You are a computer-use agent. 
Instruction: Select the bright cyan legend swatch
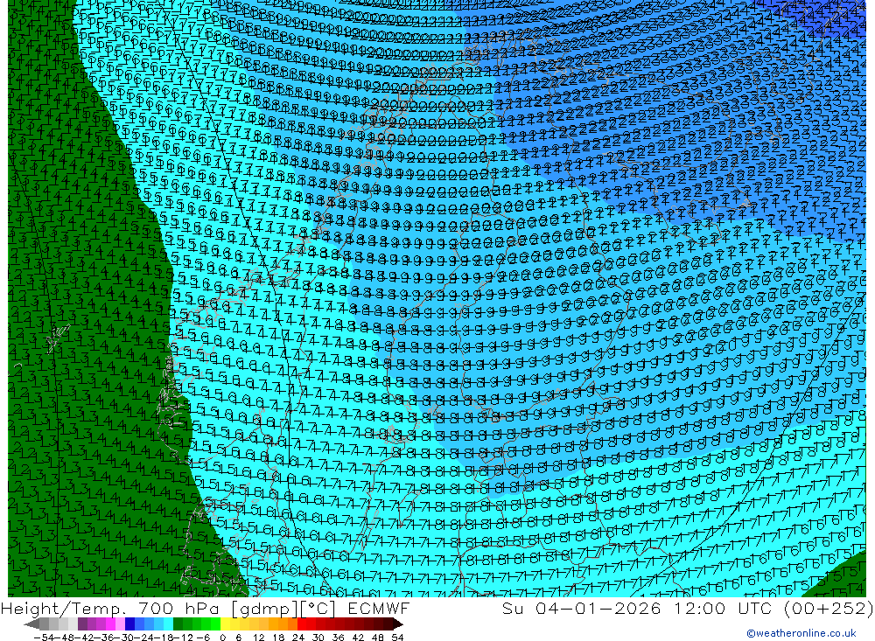[168, 624]
